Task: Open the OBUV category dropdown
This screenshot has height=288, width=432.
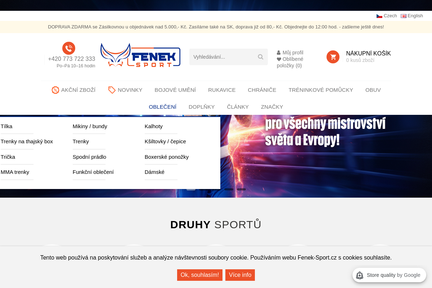Action: click(373, 90)
